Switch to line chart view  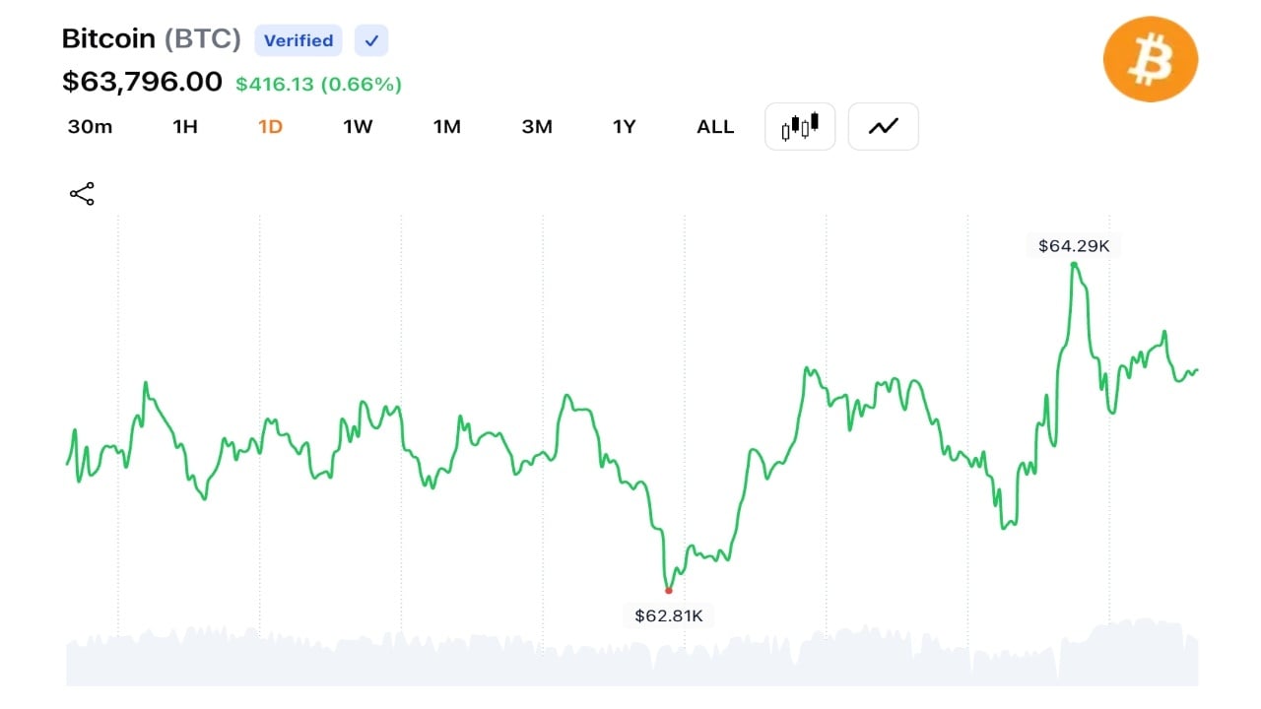(883, 126)
